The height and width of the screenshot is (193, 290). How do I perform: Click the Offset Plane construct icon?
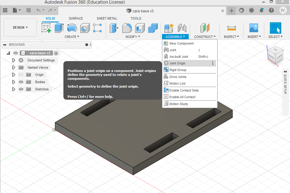click(205, 28)
